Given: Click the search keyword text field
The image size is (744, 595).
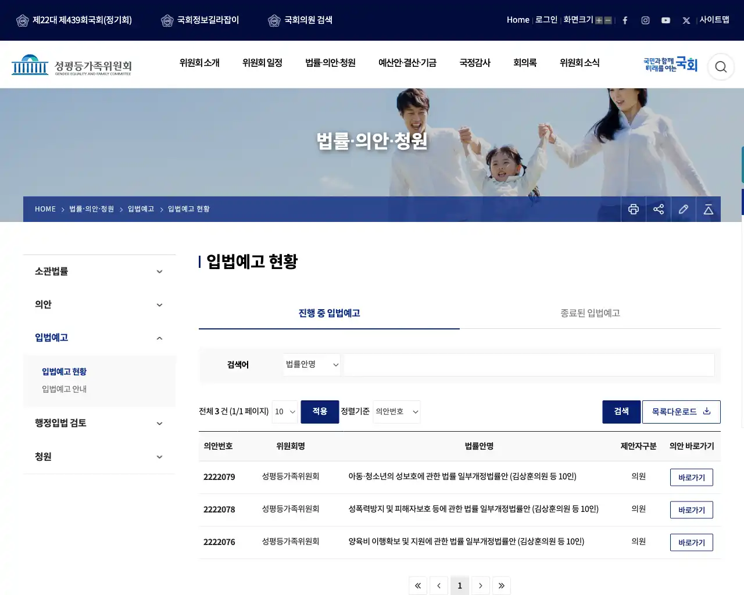Looking at the screenshot, I should pyautogui.click(x=529, y=365).
